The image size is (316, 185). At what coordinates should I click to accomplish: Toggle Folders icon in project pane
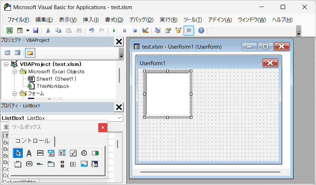tap(30, 53)
